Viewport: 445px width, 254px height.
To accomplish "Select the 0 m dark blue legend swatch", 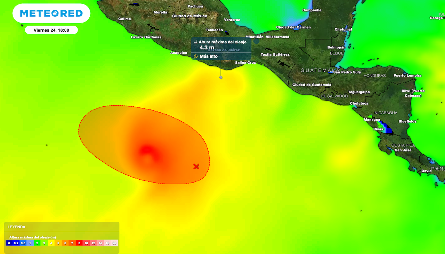I will (x=9, y=243).
